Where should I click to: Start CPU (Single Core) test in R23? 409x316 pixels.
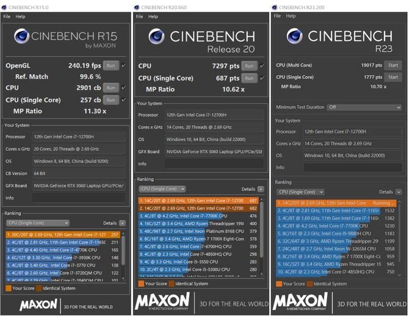(x=393, y=77)
